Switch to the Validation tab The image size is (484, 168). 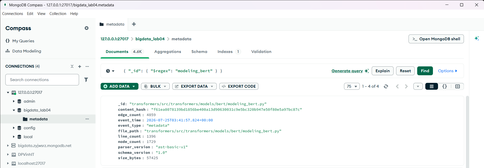click(x=261, y=51)
